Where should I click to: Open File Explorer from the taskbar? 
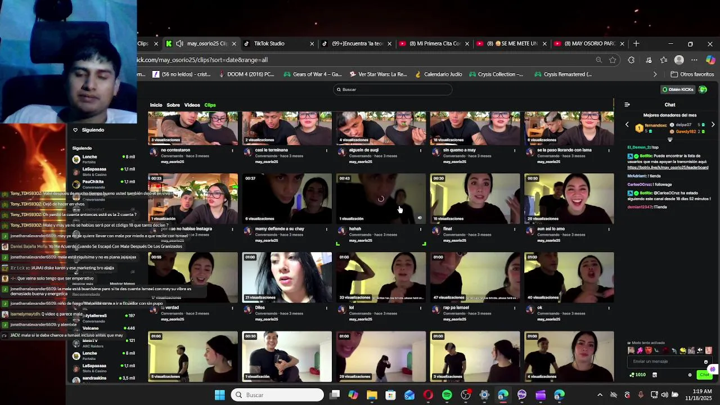point(372,395)
